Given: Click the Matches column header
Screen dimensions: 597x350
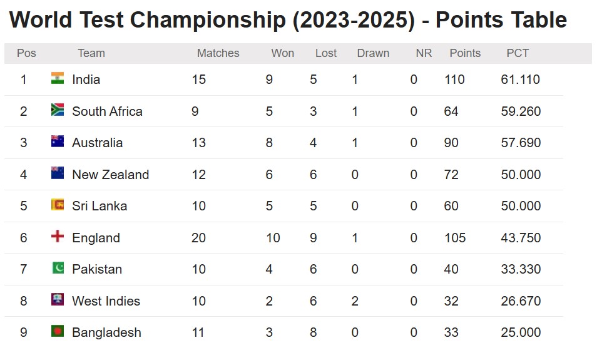Looking at the screenshot, I should 218,53.
